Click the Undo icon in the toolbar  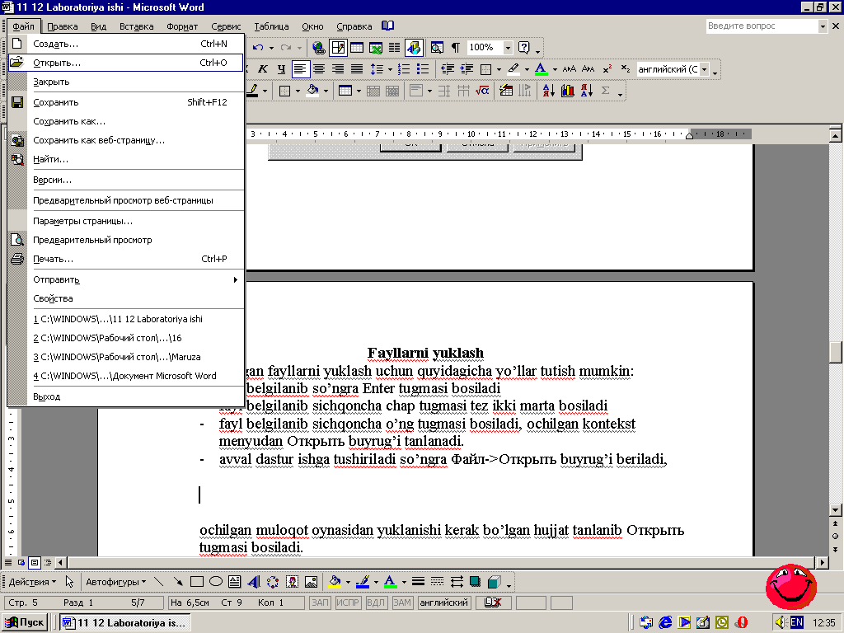(x=259, y=47)
